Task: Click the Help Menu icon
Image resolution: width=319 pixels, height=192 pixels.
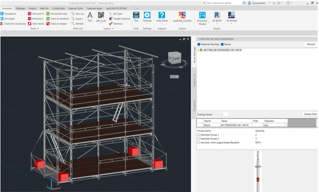Action: pos(161,16)
